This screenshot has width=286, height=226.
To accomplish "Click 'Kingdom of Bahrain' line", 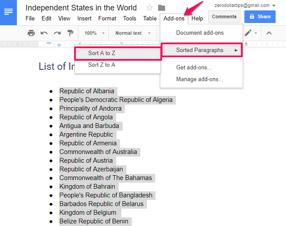I will pyautogui.click(x=87, y=187).
